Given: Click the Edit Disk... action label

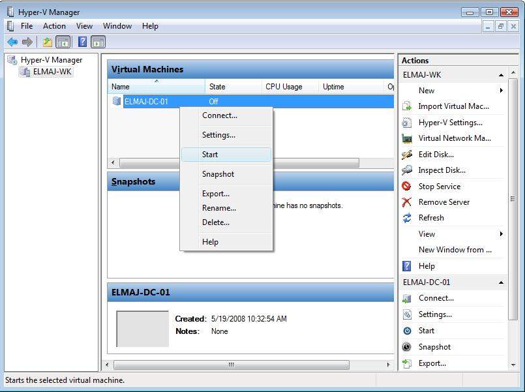Looking at the screenshot, I should (436, 155).
